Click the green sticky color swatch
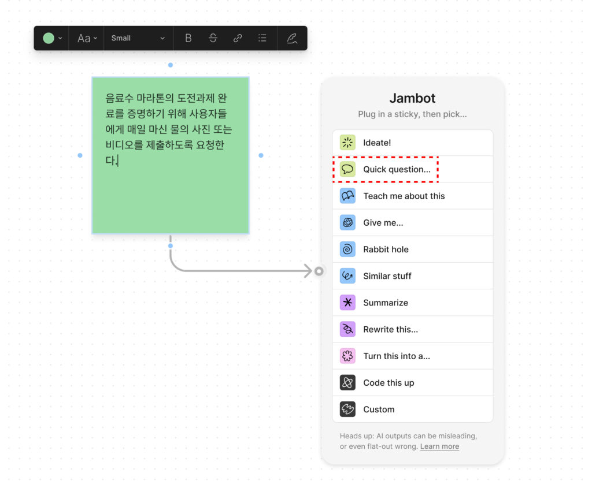Screen dimensions: 592x488 [49, 38]
